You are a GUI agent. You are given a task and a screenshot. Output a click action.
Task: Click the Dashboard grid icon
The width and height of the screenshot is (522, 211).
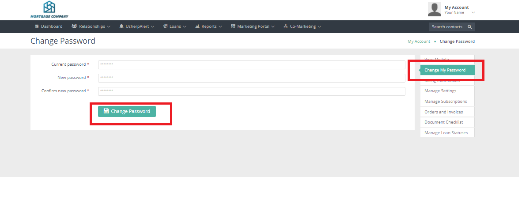[37, 26]
